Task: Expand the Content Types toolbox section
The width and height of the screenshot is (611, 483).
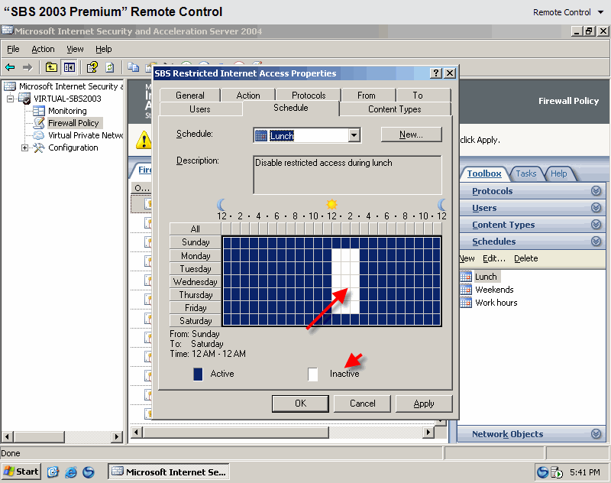Action: [596, 224]
